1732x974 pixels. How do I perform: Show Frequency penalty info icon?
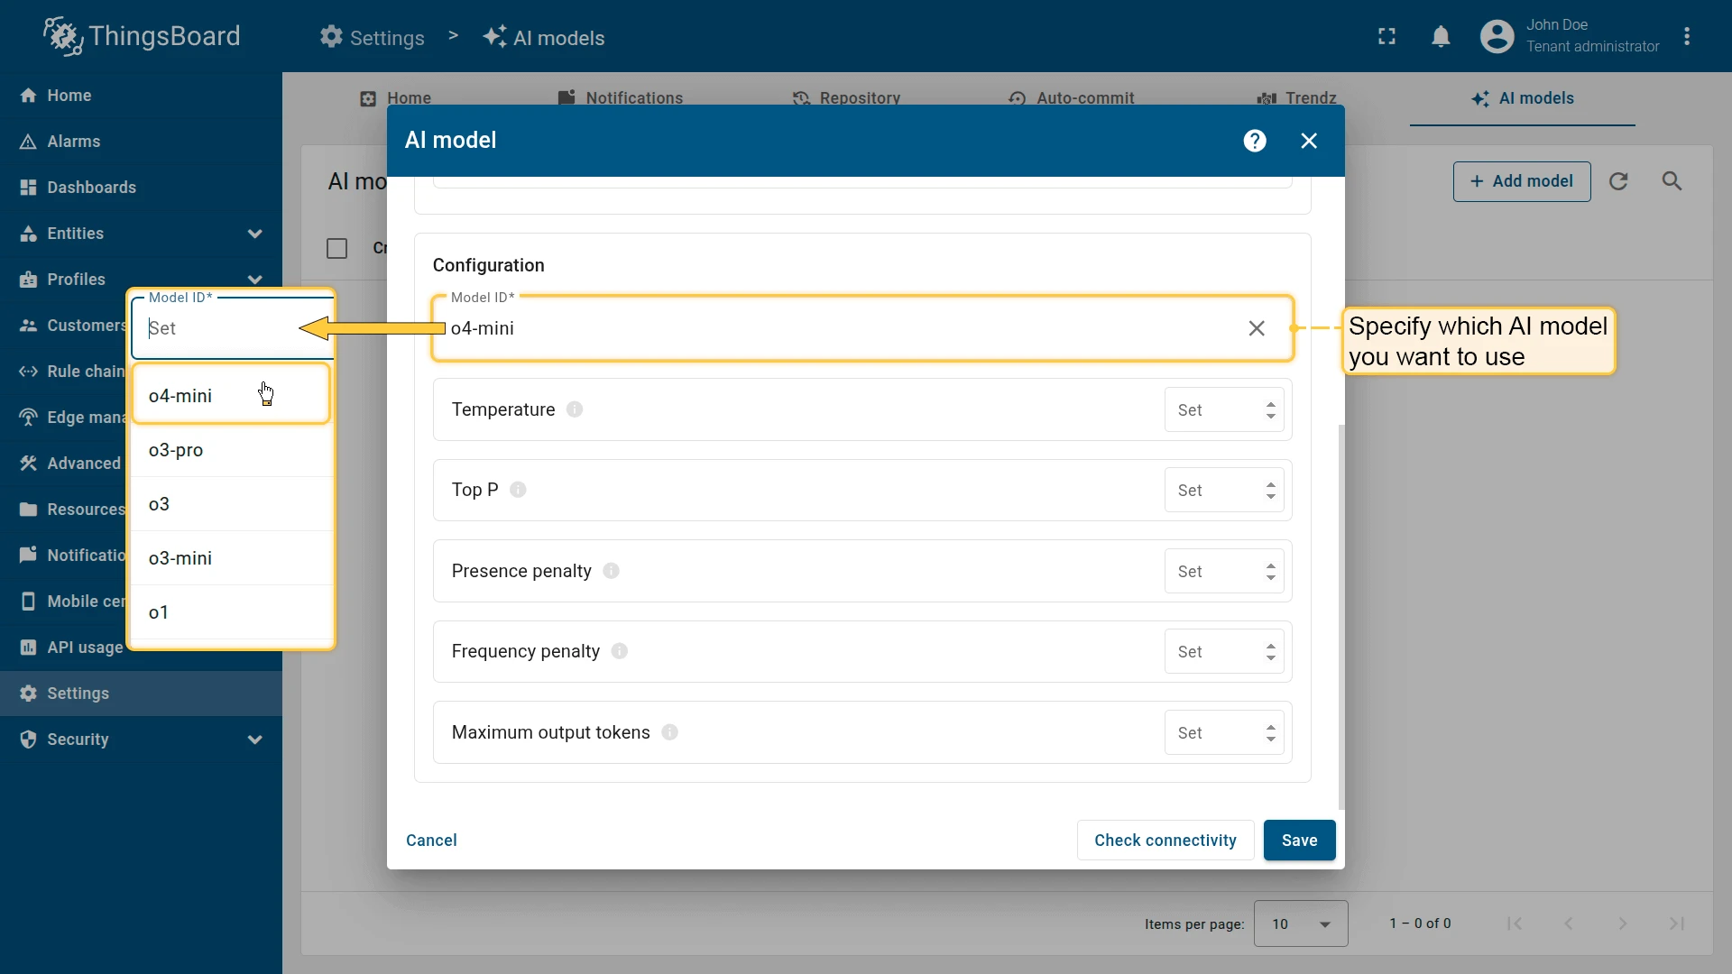[x=619, y=651]
